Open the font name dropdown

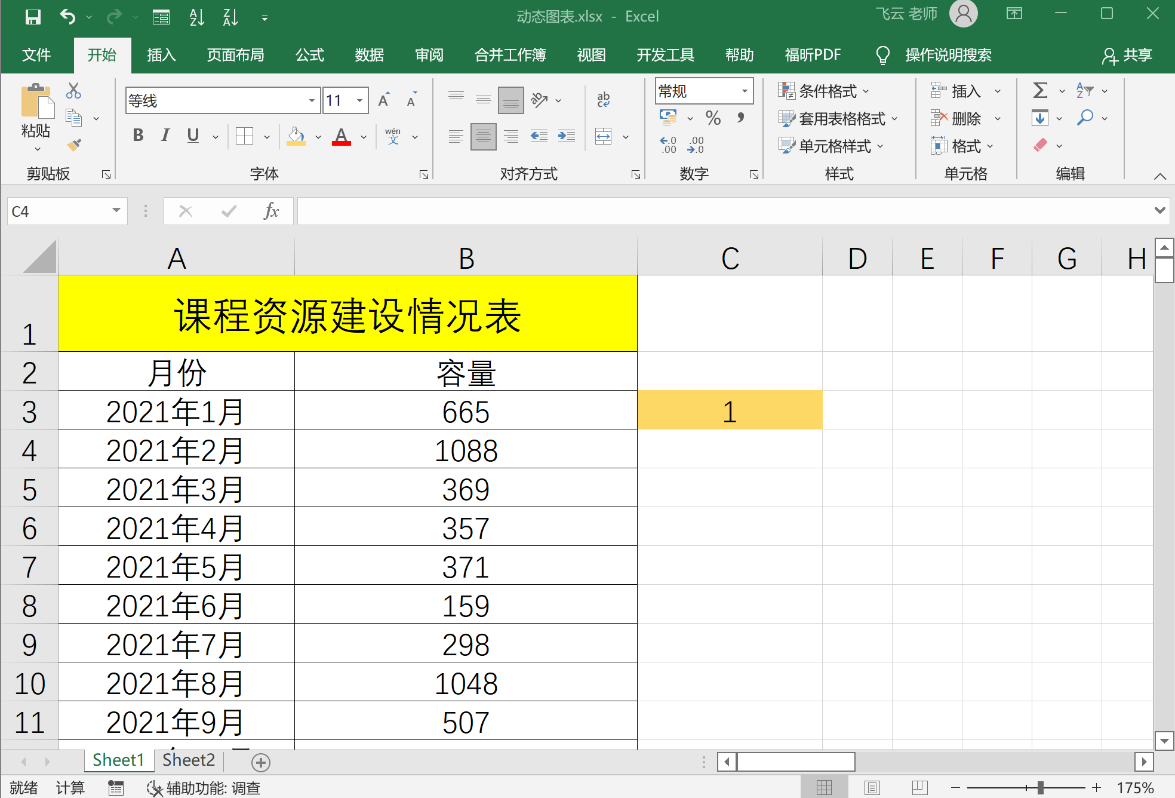tap(312, 100)
